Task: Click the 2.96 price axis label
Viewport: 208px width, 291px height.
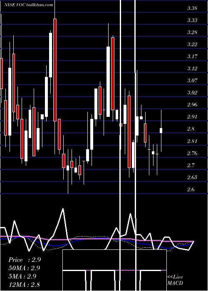Action: pos(192,105)
